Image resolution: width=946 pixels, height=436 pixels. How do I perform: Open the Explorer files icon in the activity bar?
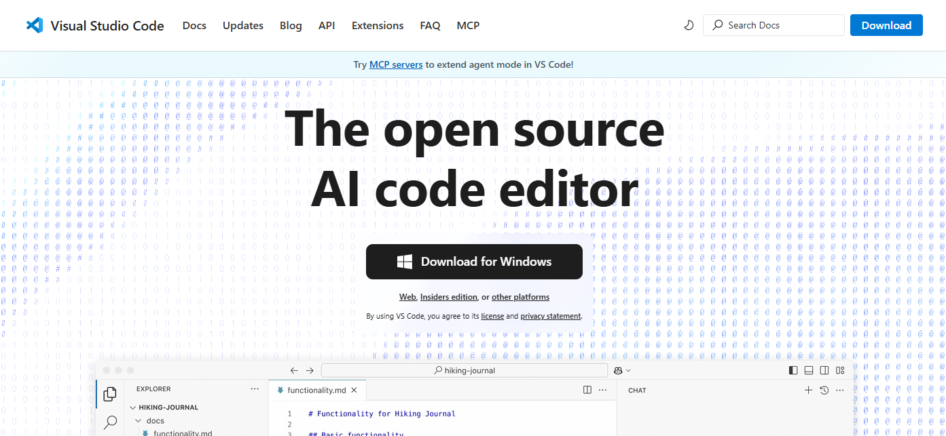point(109,393)
